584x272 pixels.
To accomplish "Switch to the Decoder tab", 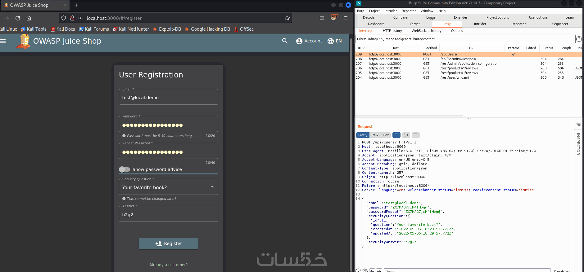I will 369,17.
